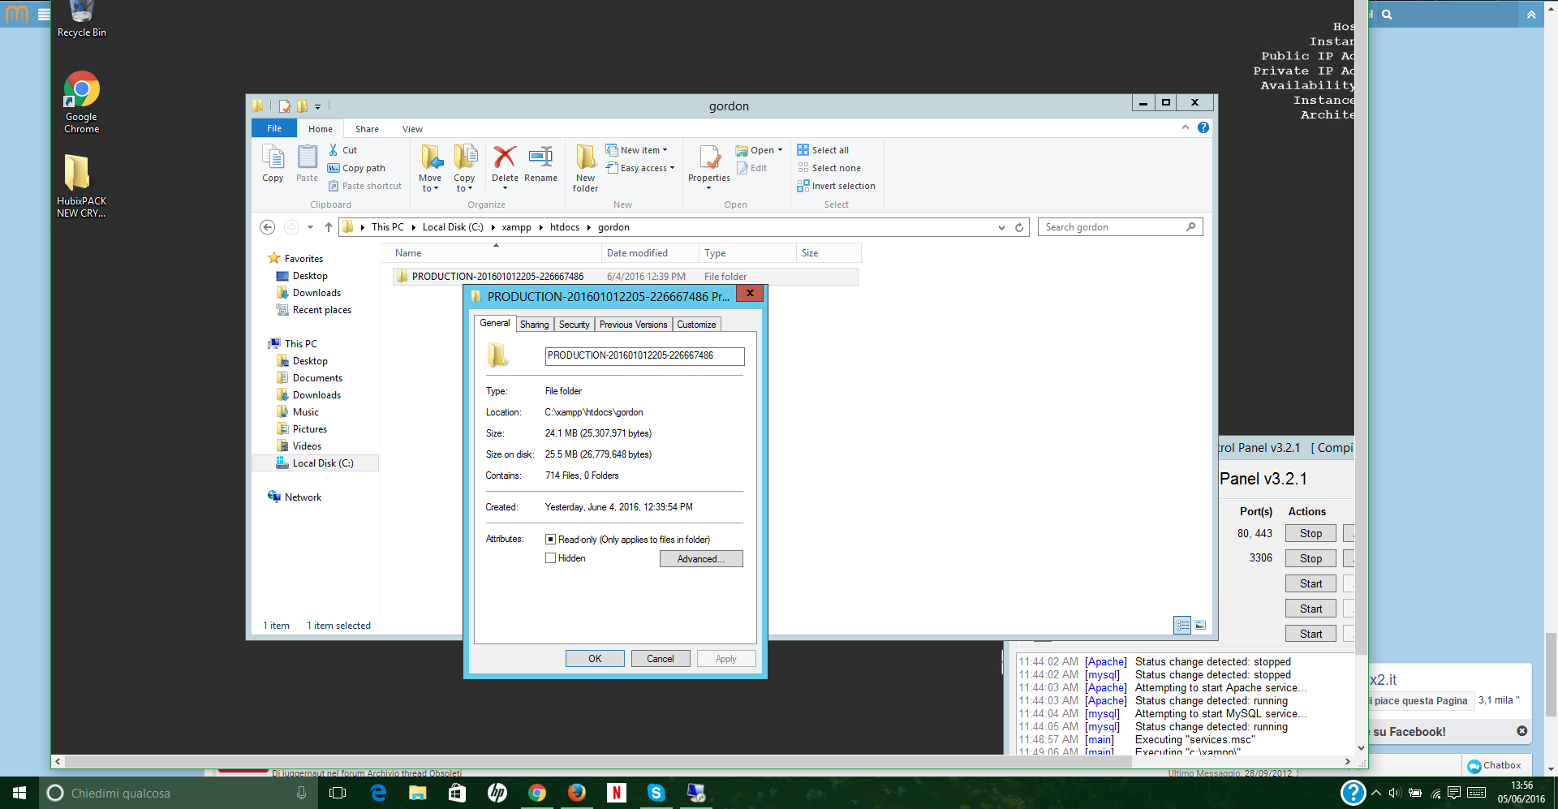Open Task View on taskbar
The image size is (1558, 809).
coord(338,793)
